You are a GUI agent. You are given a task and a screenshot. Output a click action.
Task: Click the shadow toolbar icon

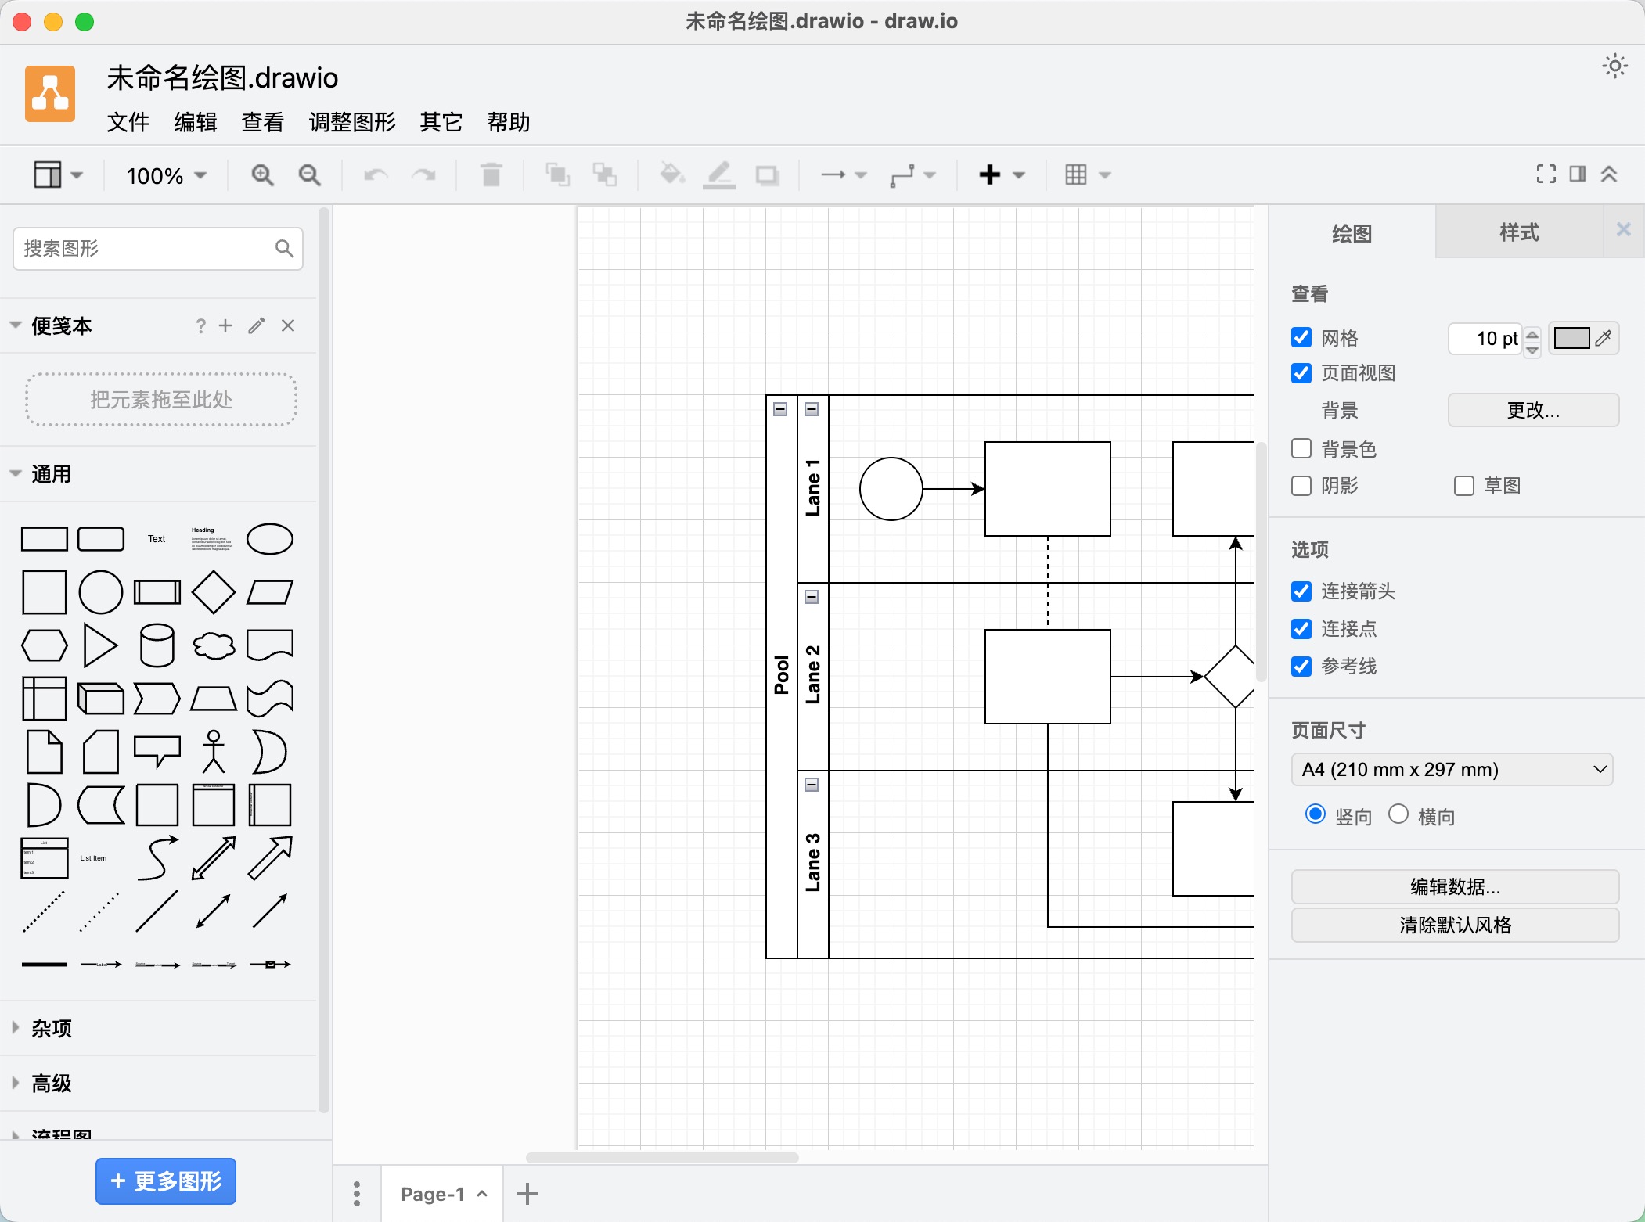pos(767,174)
